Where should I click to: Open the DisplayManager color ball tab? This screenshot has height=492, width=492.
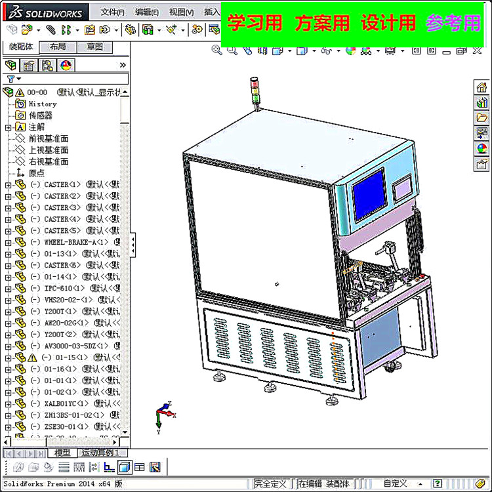tap(66, 65)
